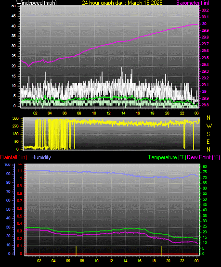The height and width of the screenshot is (267, 221).
Task: Click the 0.1 Rainfall axis value
Action: [x=20, y=246]
